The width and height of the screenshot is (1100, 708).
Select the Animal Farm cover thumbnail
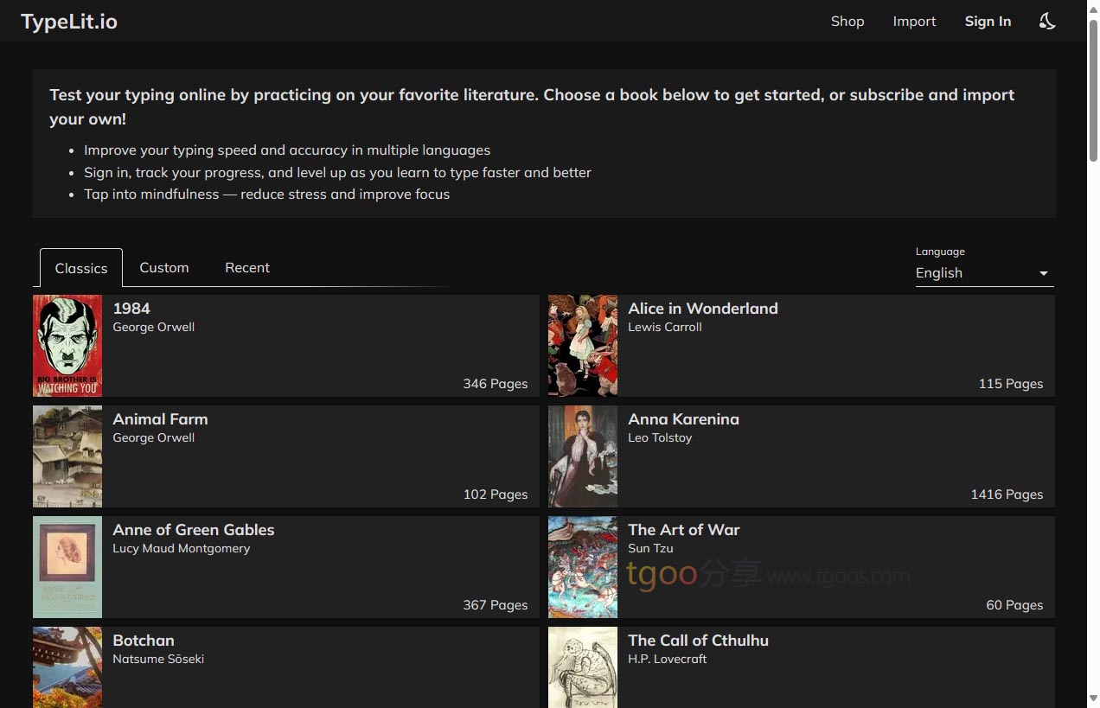pyautogui.click(x=67, y=456)
